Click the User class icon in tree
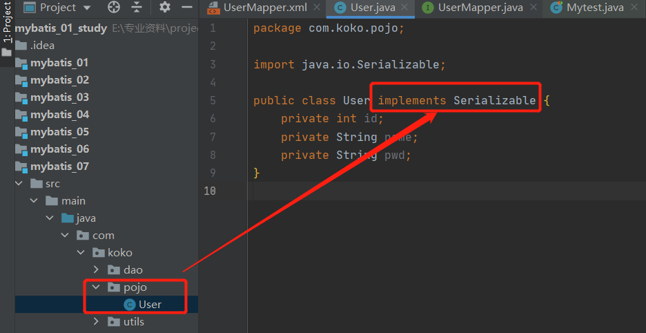Image resolution: width=646 pixels, height=333 pixels. point(129,305)
